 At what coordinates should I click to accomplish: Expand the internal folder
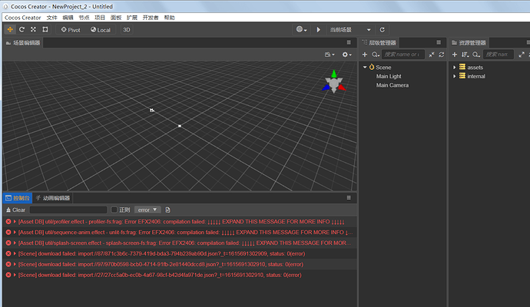pyautogui.click(x=454, y=76)
